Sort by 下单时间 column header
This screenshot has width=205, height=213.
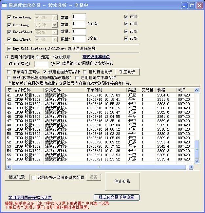[106, 90]
